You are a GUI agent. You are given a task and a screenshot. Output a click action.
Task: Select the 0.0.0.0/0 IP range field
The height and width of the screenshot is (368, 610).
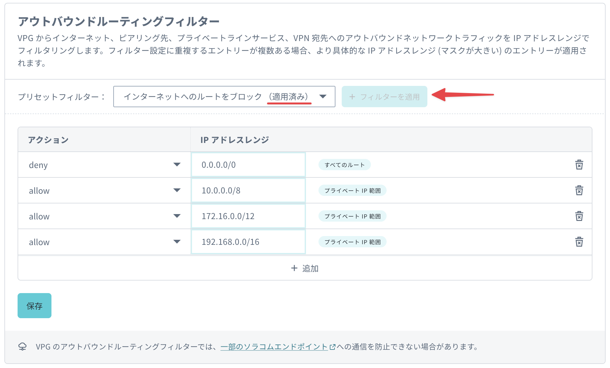coord(248,164)
